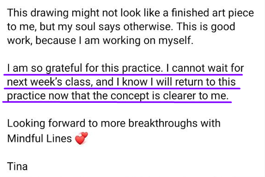Click the two hearts emoji
Image resolution: width=265 pixels, height=177 pixels.
(82, 138)
